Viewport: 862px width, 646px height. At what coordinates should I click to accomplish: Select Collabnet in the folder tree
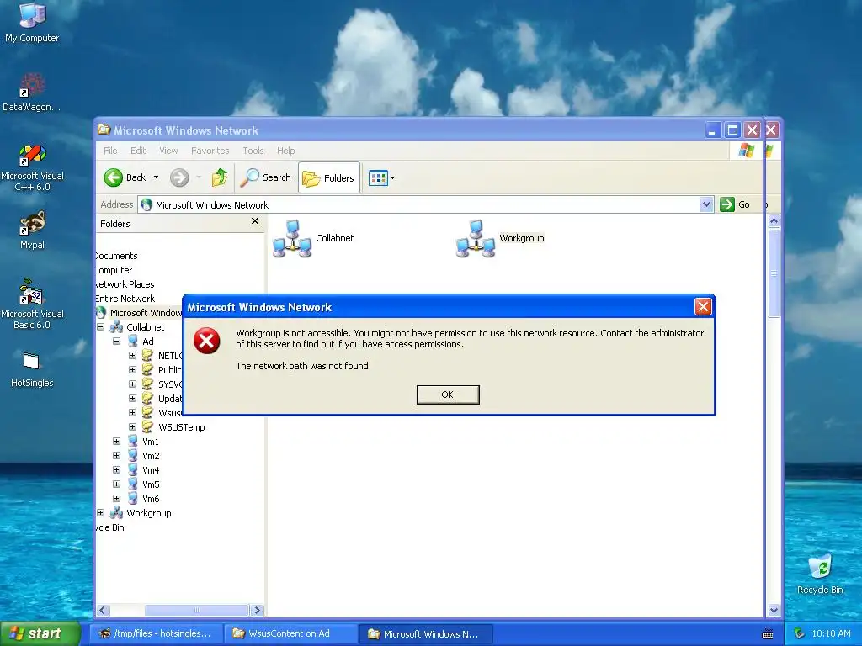click(145, 327)
